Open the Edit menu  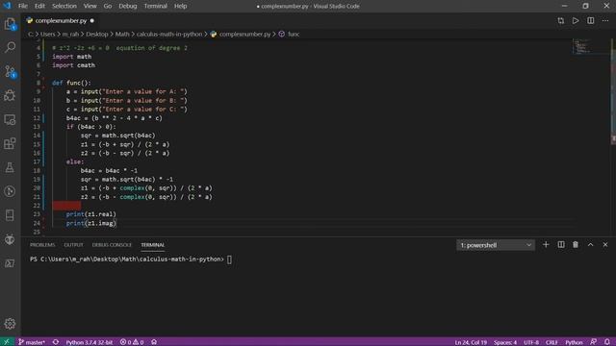tap(39, 6)
